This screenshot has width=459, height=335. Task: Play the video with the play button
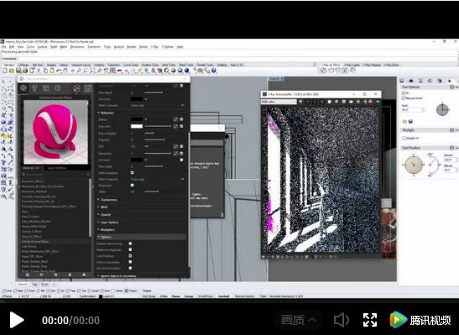click(x=17, y=320)
